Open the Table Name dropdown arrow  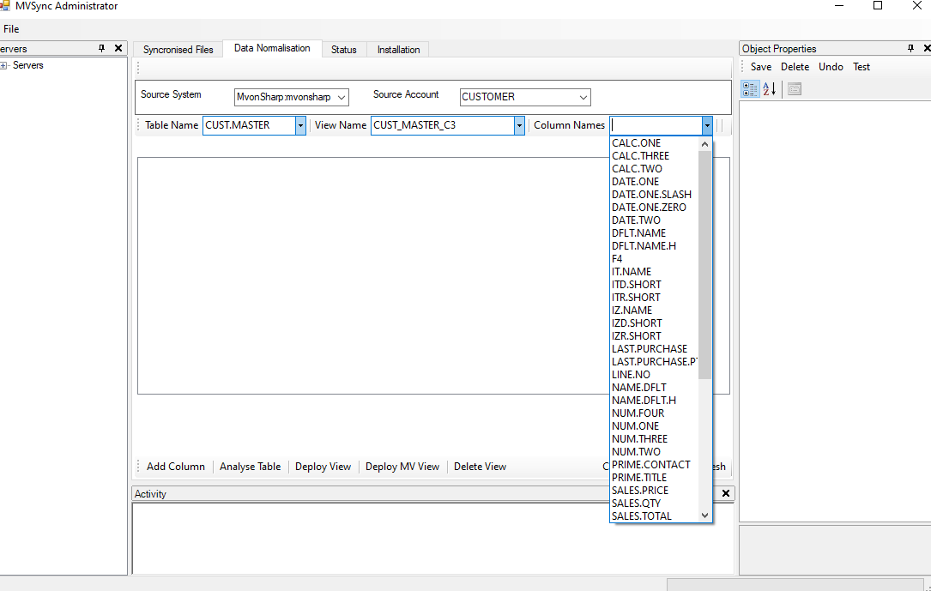(300, 126)
